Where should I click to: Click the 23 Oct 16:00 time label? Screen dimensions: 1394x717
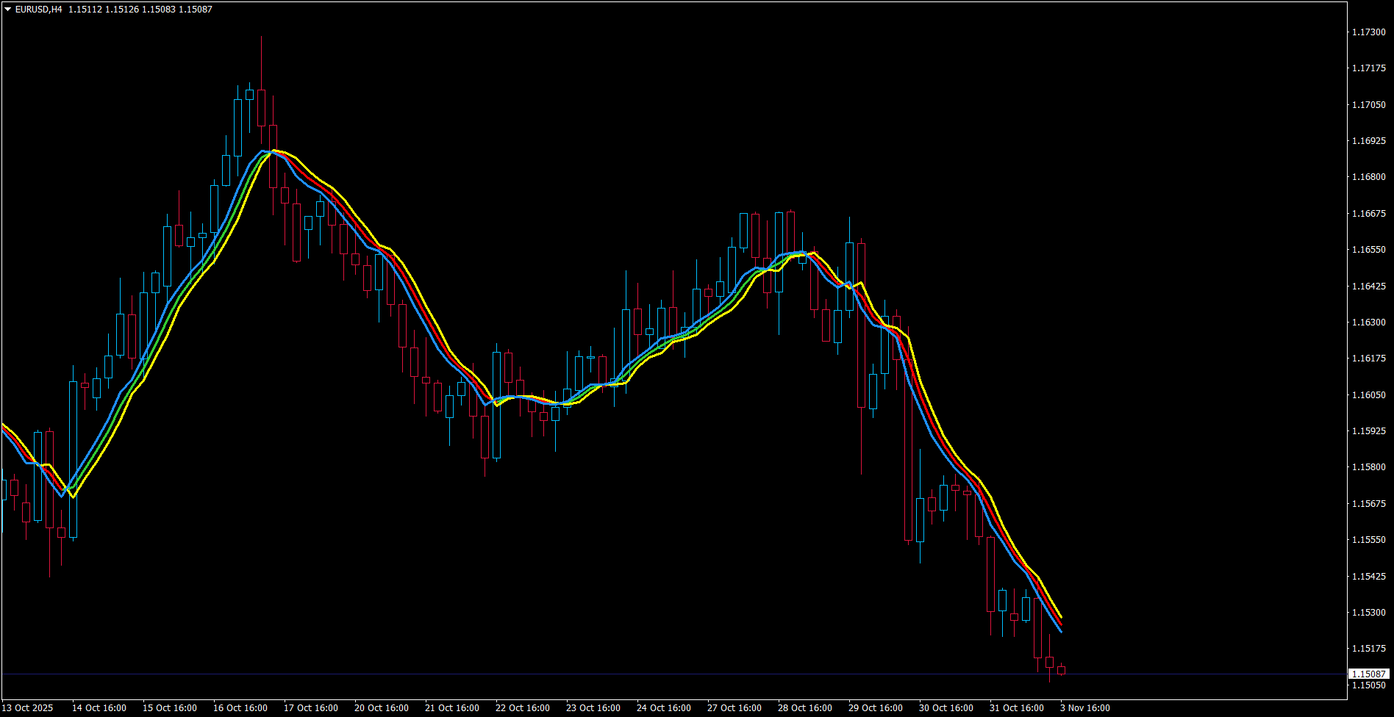tap(593, 708)
